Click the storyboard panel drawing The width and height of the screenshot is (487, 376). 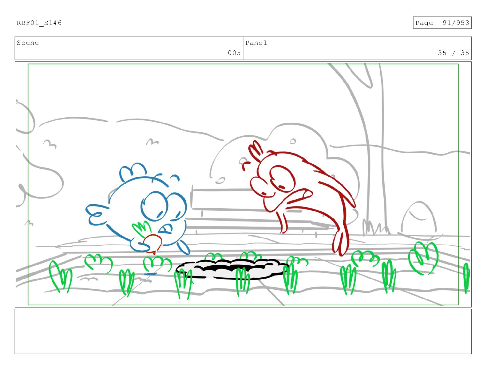click(243, 184)
